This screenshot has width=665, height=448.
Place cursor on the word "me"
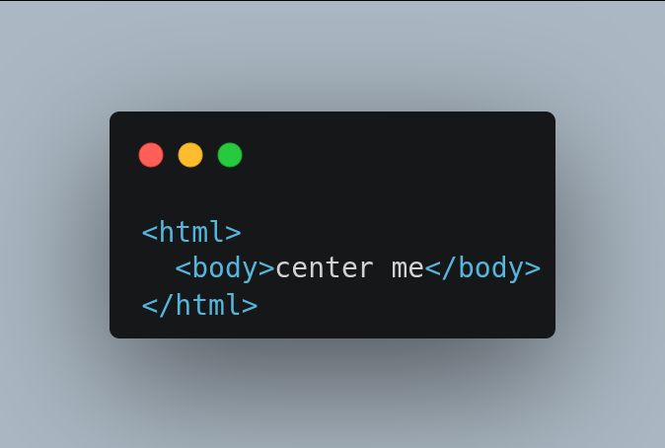point(408,269)
